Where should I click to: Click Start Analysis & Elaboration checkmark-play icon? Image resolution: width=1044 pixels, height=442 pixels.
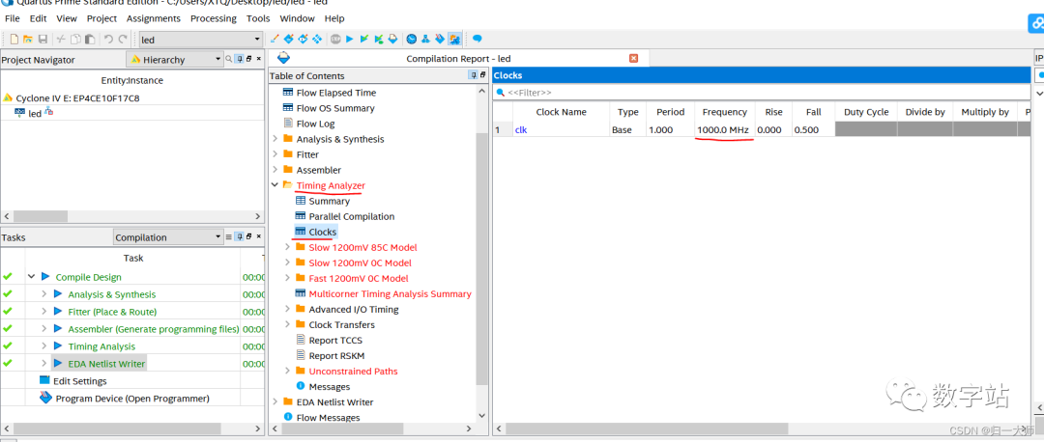pos(364,40)
